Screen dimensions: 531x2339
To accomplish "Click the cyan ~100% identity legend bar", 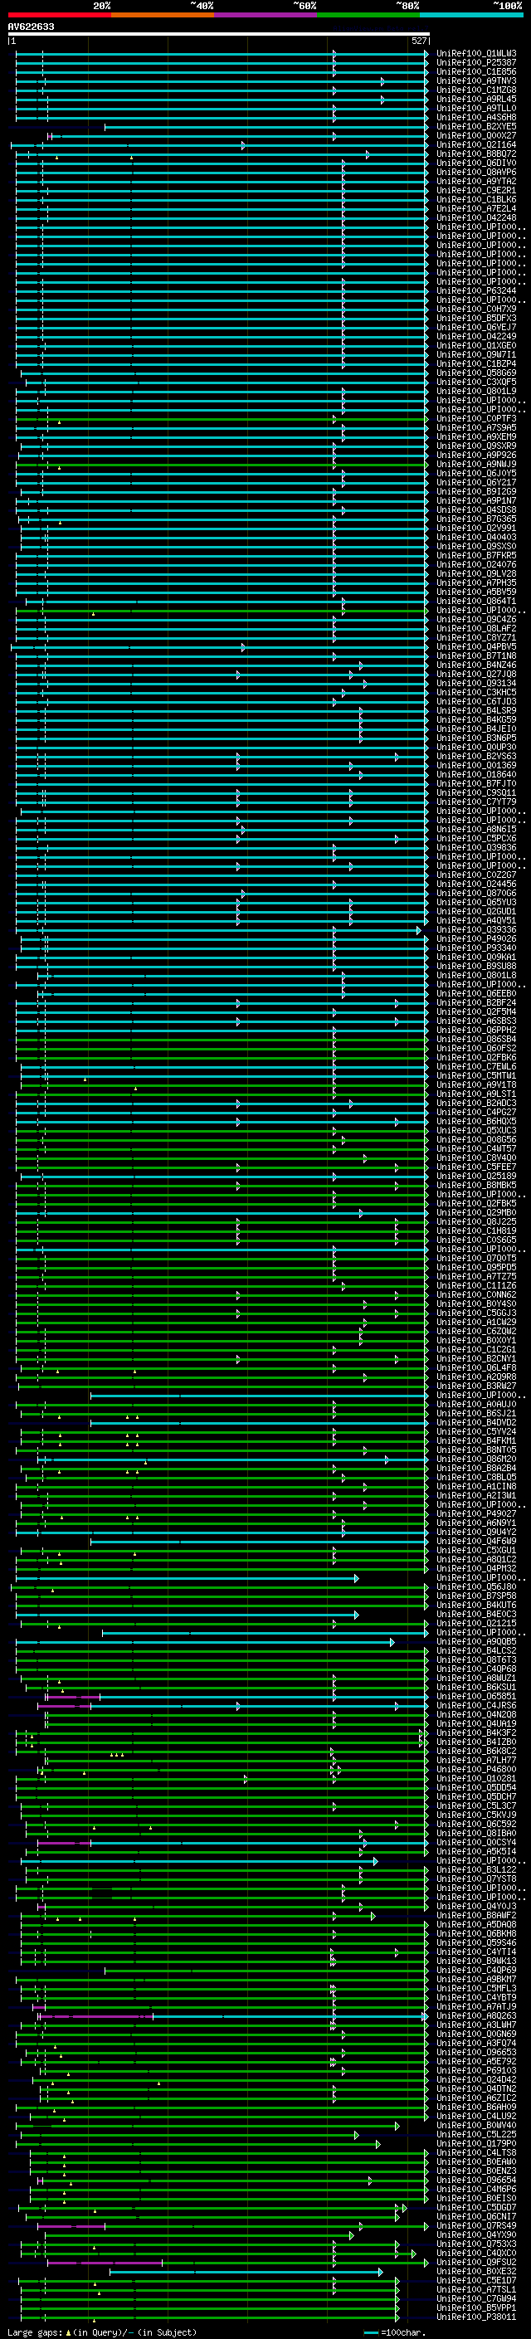I will click(x=471, y=15).
